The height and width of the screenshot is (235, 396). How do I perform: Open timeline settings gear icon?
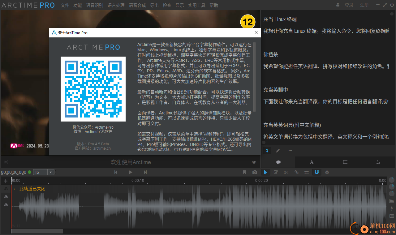coord(327,172)
